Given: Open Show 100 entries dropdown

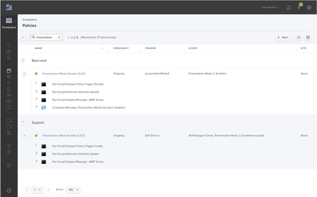Looking at the screenshot, I should [73, 190].
